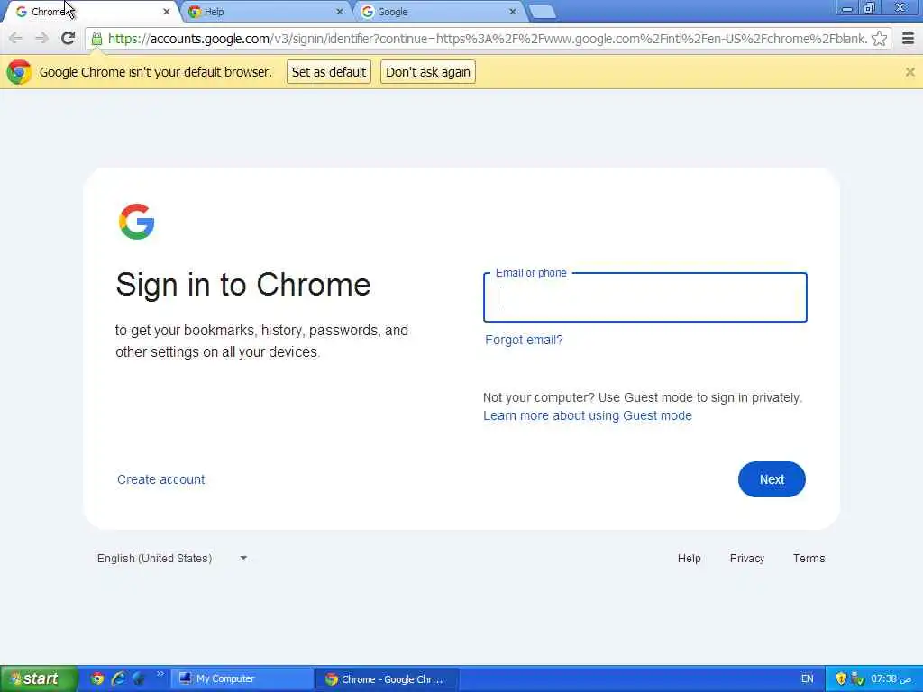Open the English (United States) language dropdown
Screen dimensions: 923x692
point(172,558)
